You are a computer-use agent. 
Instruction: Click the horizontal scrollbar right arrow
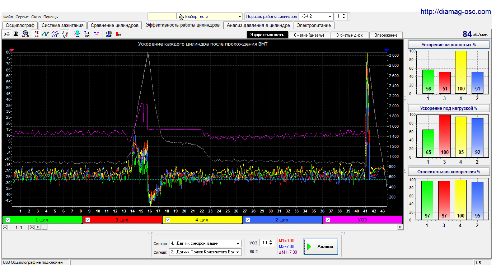point(401,227)
